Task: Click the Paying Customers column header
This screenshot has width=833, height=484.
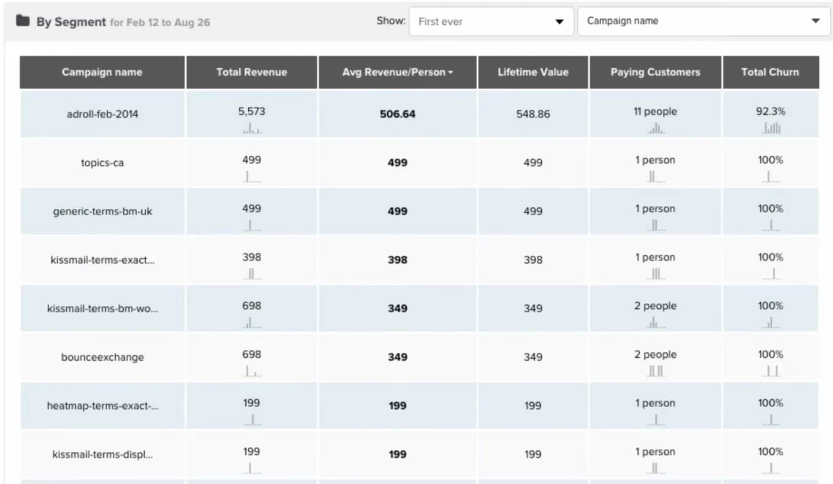Action: 655,72
